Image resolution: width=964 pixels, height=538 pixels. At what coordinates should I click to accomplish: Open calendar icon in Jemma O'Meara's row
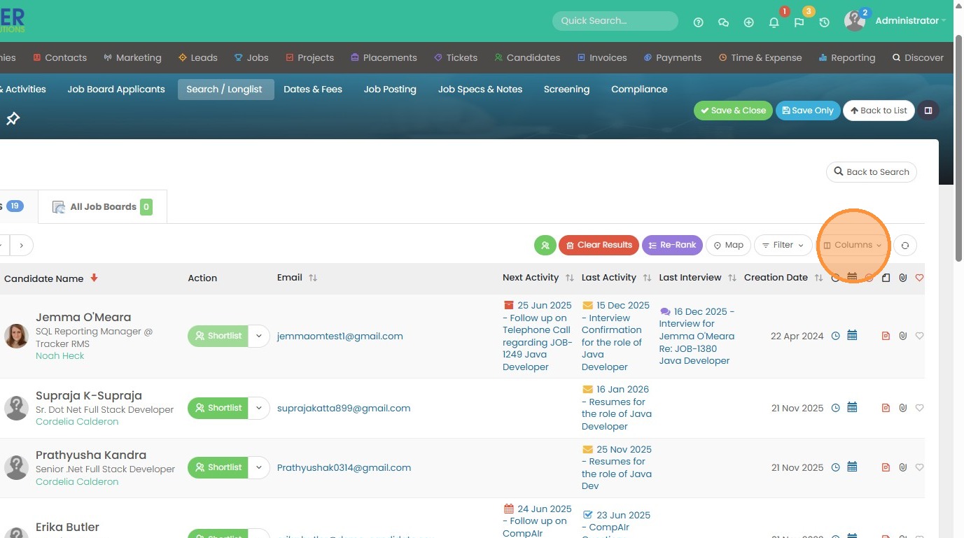click(x=852, y=336)
